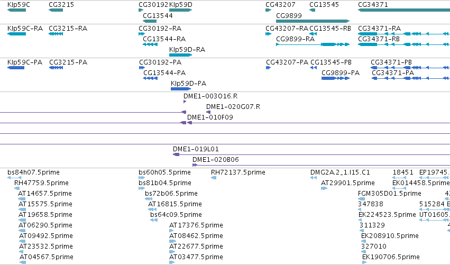Image resolution: width=450 pixels, height=265 pixels.
Task: Click the AT15575.5prime EST label
Action: (x=45, y=204)
